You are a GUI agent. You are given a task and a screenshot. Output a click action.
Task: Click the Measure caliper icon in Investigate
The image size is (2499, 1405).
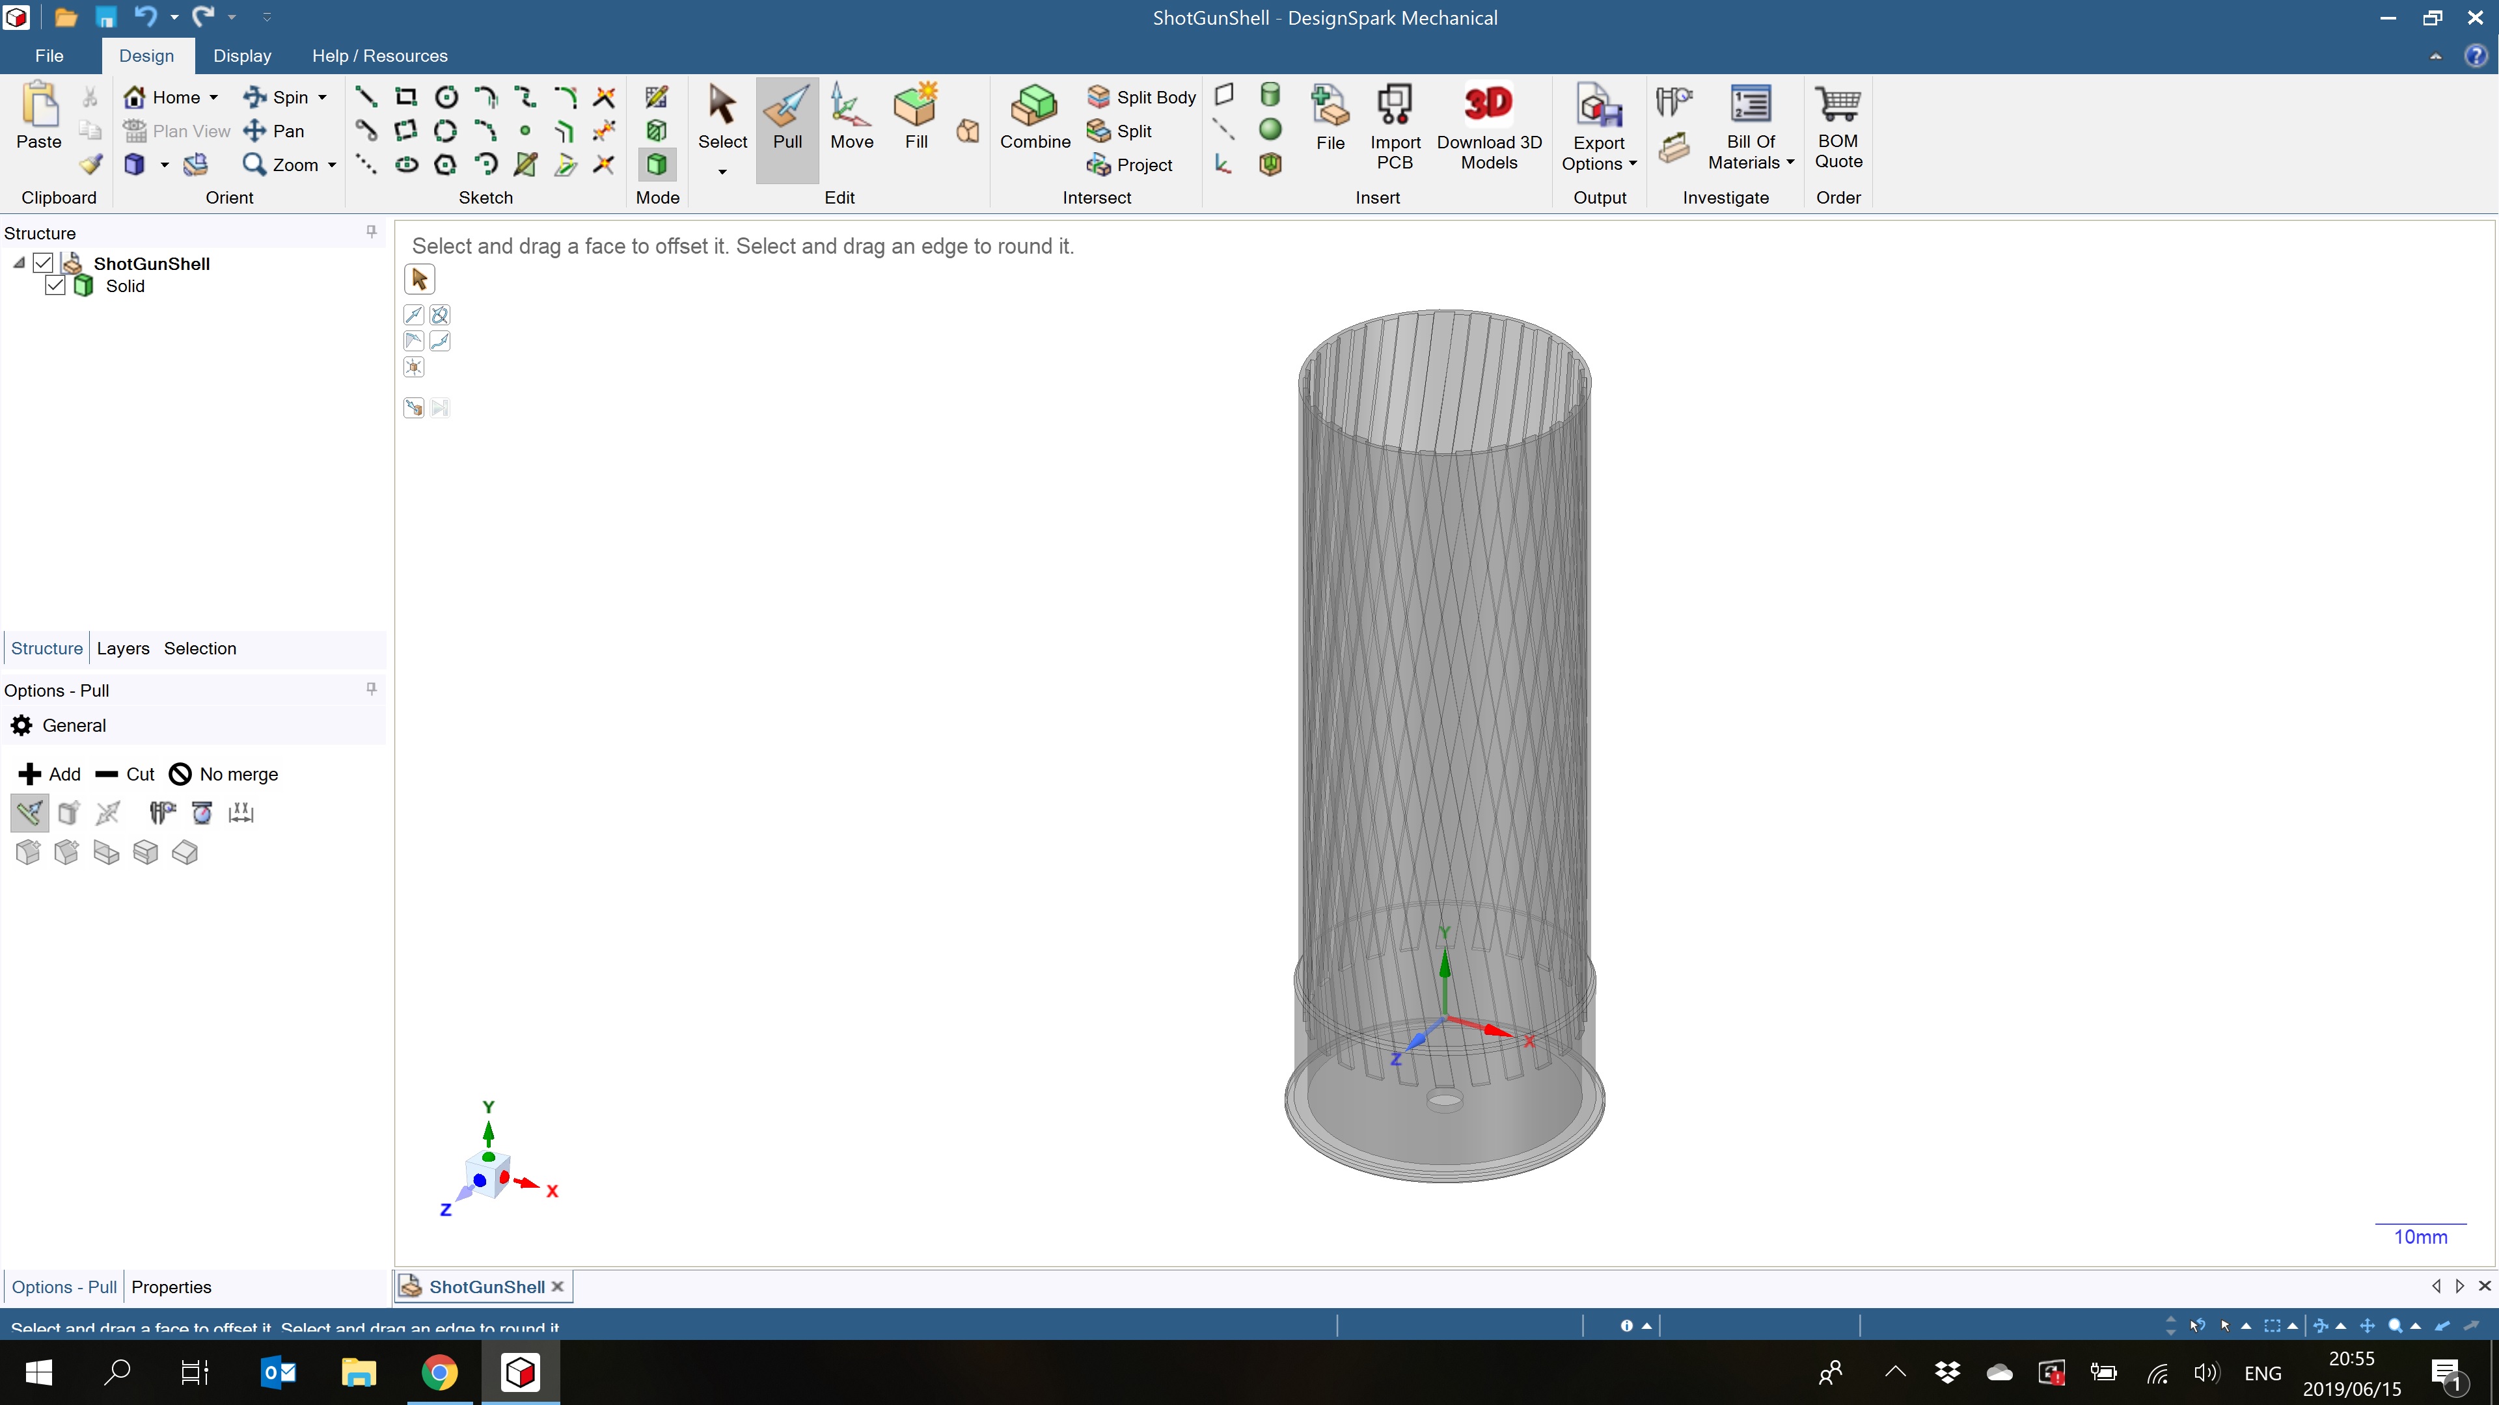coord(1673,101)
